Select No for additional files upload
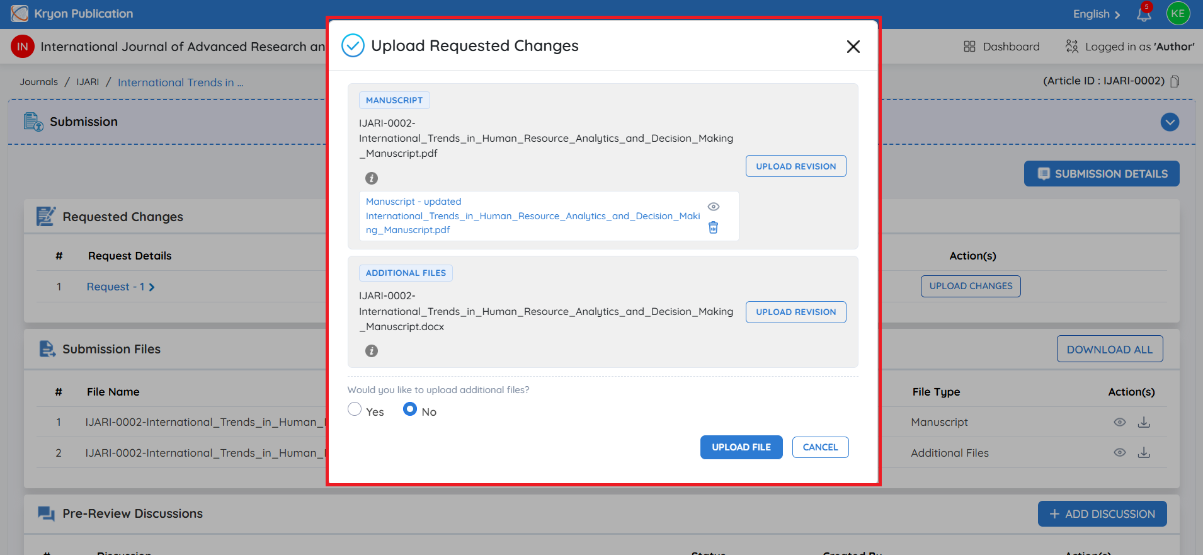 [x=410, y=409]
